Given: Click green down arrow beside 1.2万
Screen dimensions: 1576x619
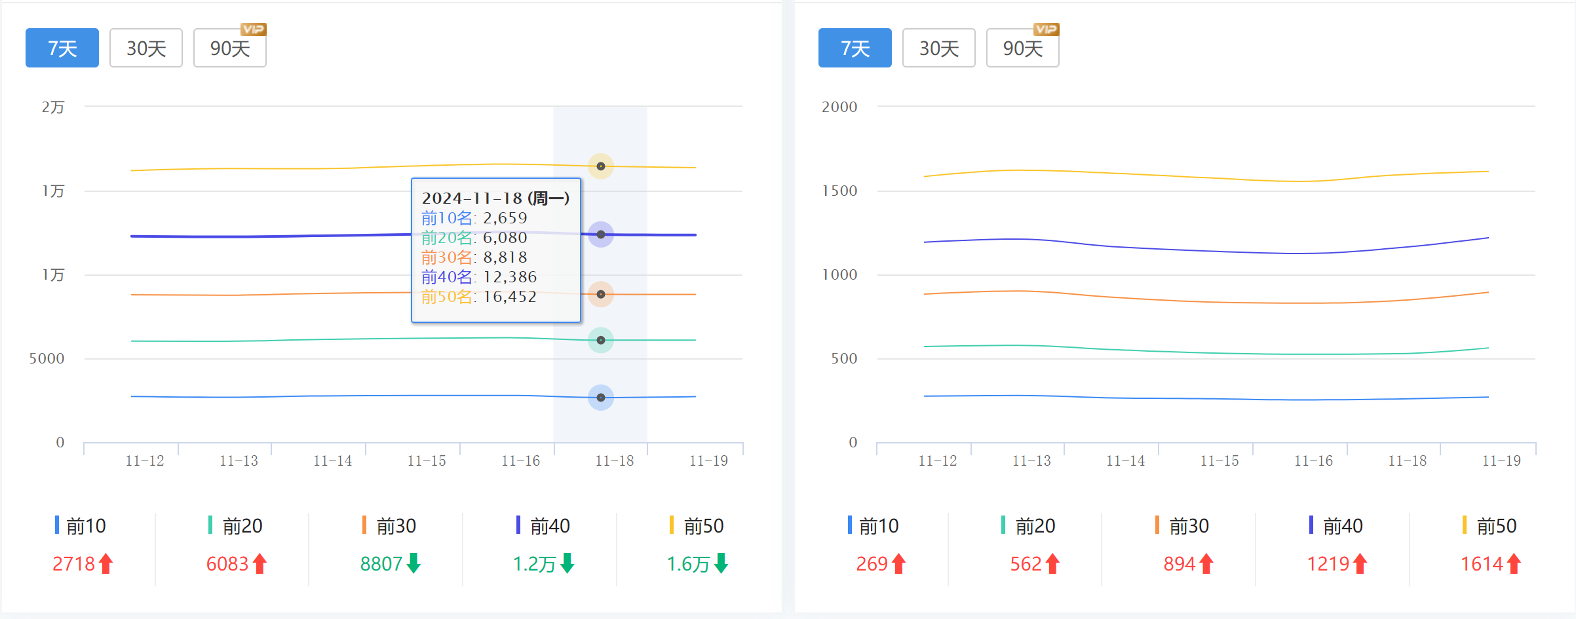Looking at the screenshot, I should (x=567, y=563).
